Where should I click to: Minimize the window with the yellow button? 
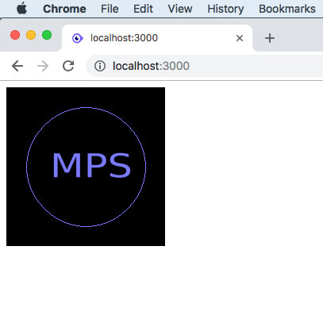point(31,35)
